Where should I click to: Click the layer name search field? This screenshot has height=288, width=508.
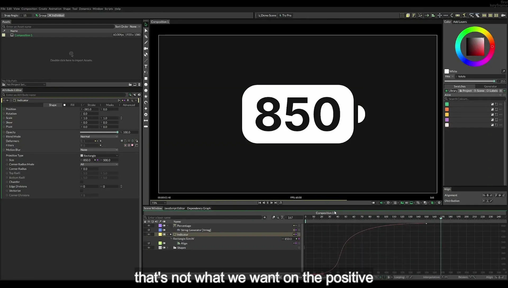[x=204, y=218]
